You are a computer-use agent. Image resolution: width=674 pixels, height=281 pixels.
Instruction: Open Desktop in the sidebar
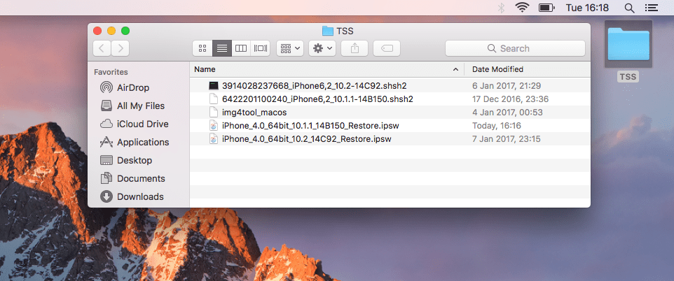pyautogui.click(x=126, y=160)
